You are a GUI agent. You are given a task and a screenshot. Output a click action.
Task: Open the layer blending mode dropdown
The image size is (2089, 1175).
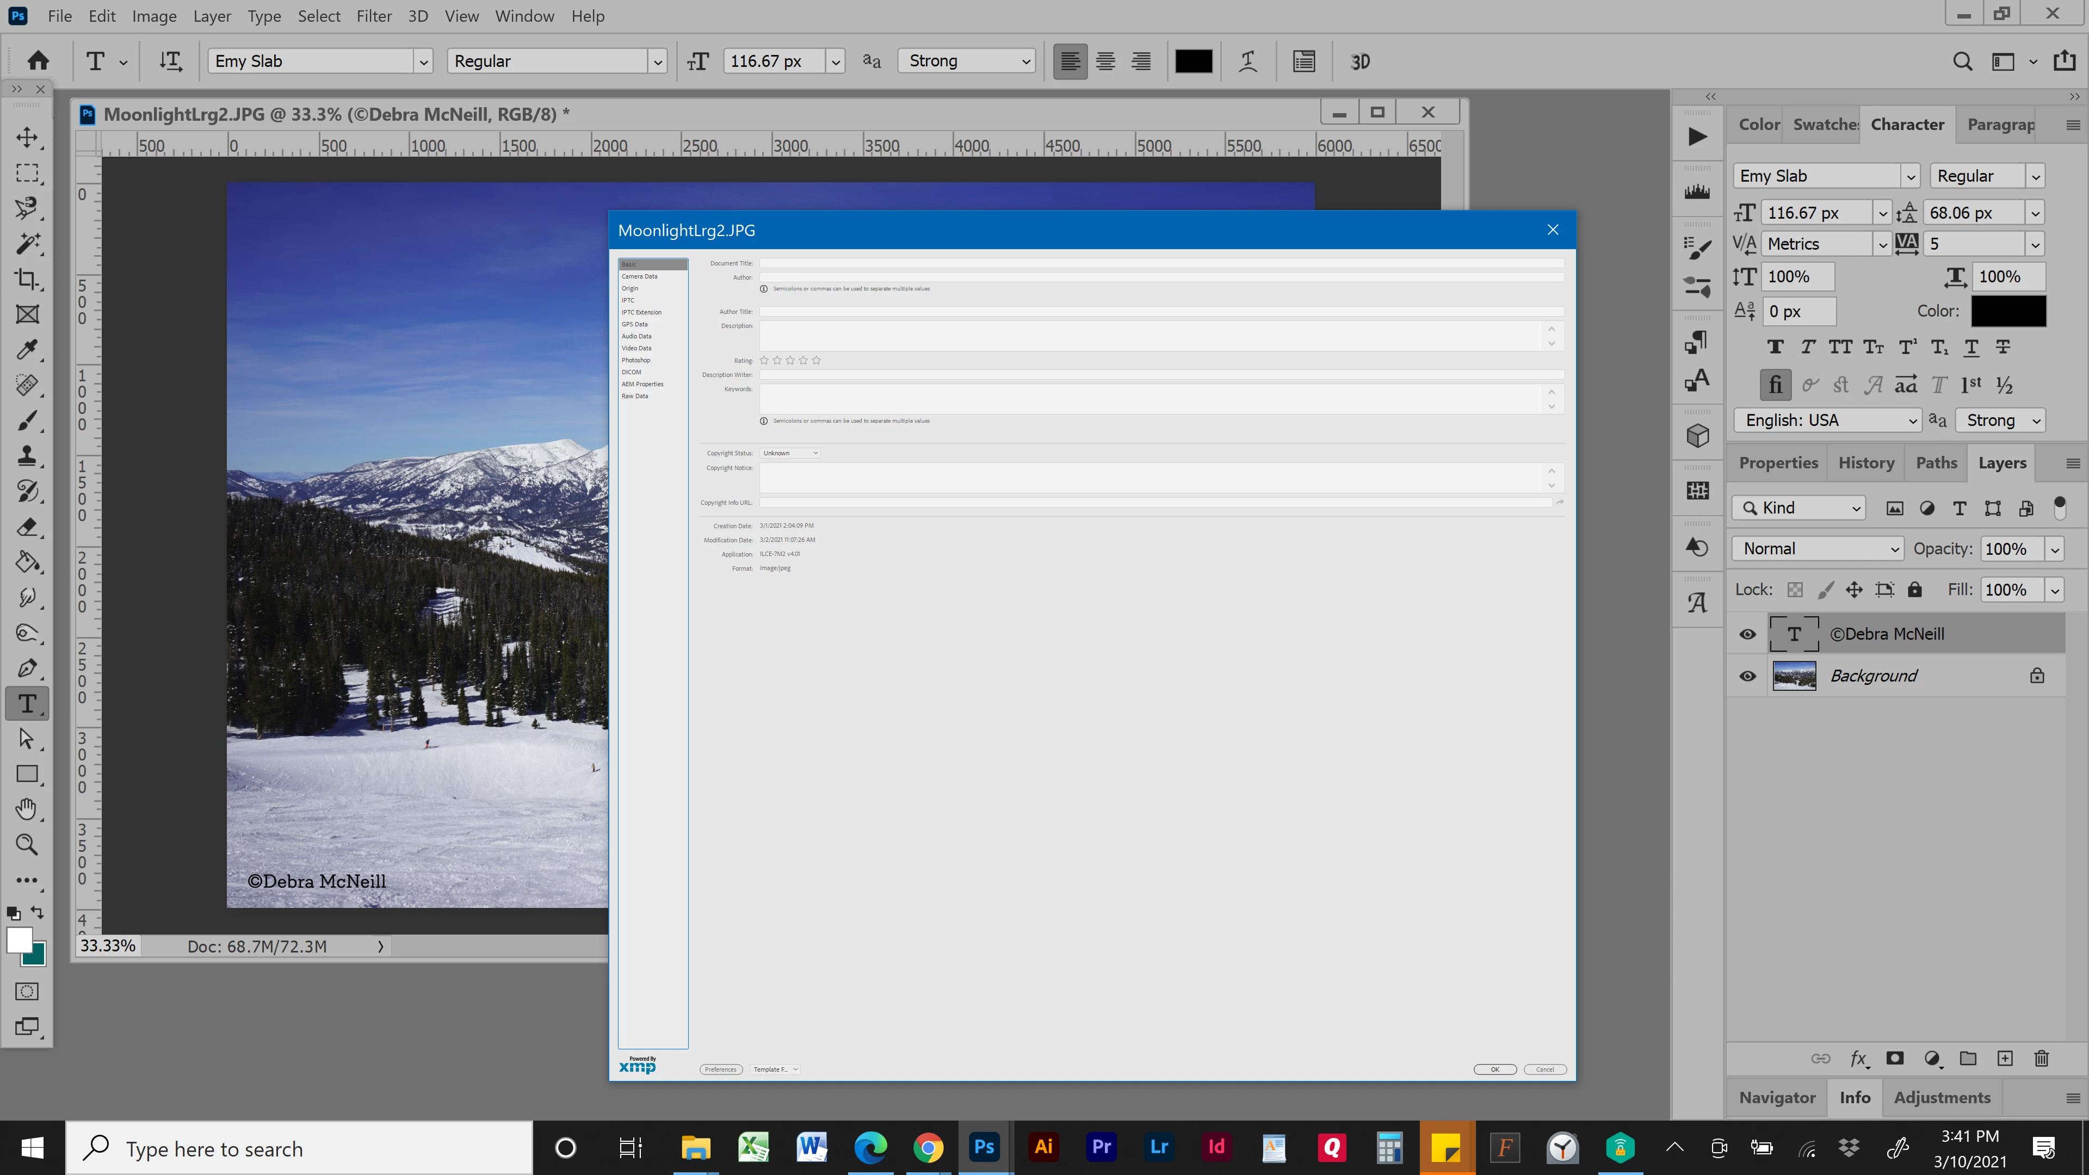1819,549
